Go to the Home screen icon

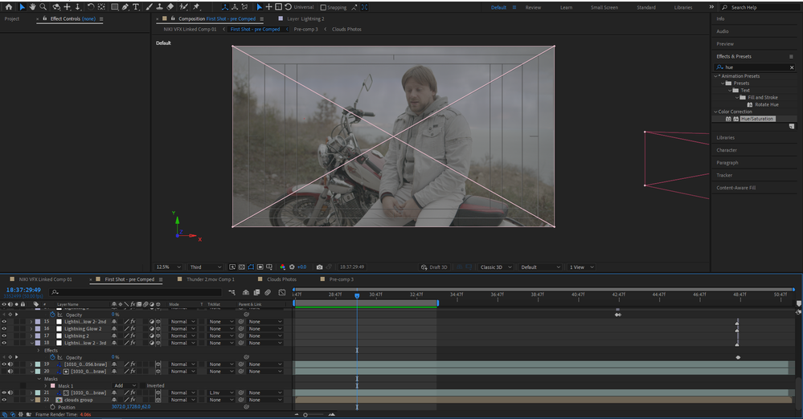[x=8, y=7]
